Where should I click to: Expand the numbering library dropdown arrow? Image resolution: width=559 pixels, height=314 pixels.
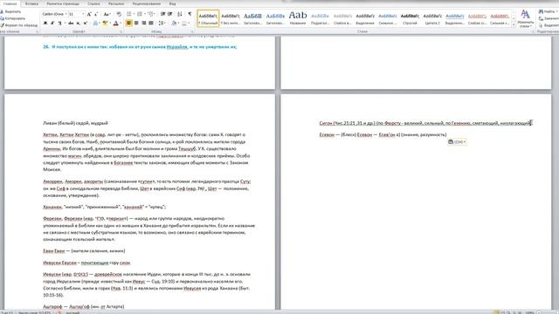pos(144,14)
